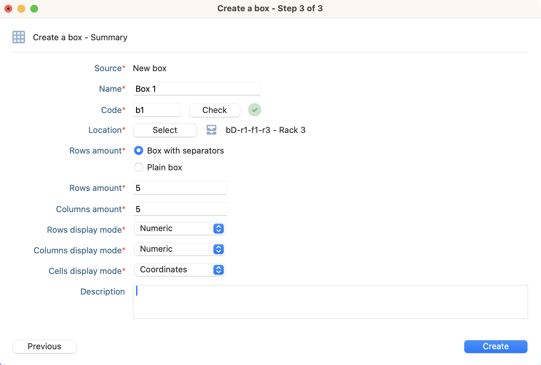Click inside the Description text area

[330, 302]
